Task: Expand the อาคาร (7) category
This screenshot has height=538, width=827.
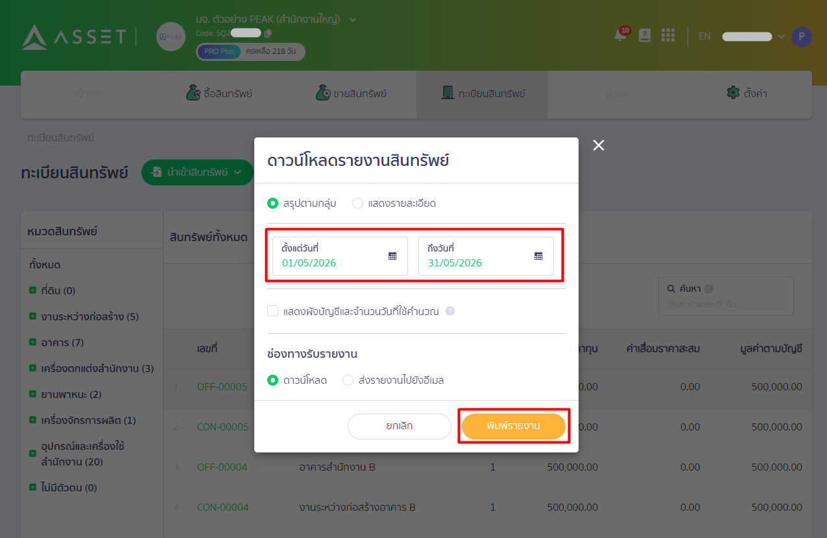Action: click(x=32, y=342)
